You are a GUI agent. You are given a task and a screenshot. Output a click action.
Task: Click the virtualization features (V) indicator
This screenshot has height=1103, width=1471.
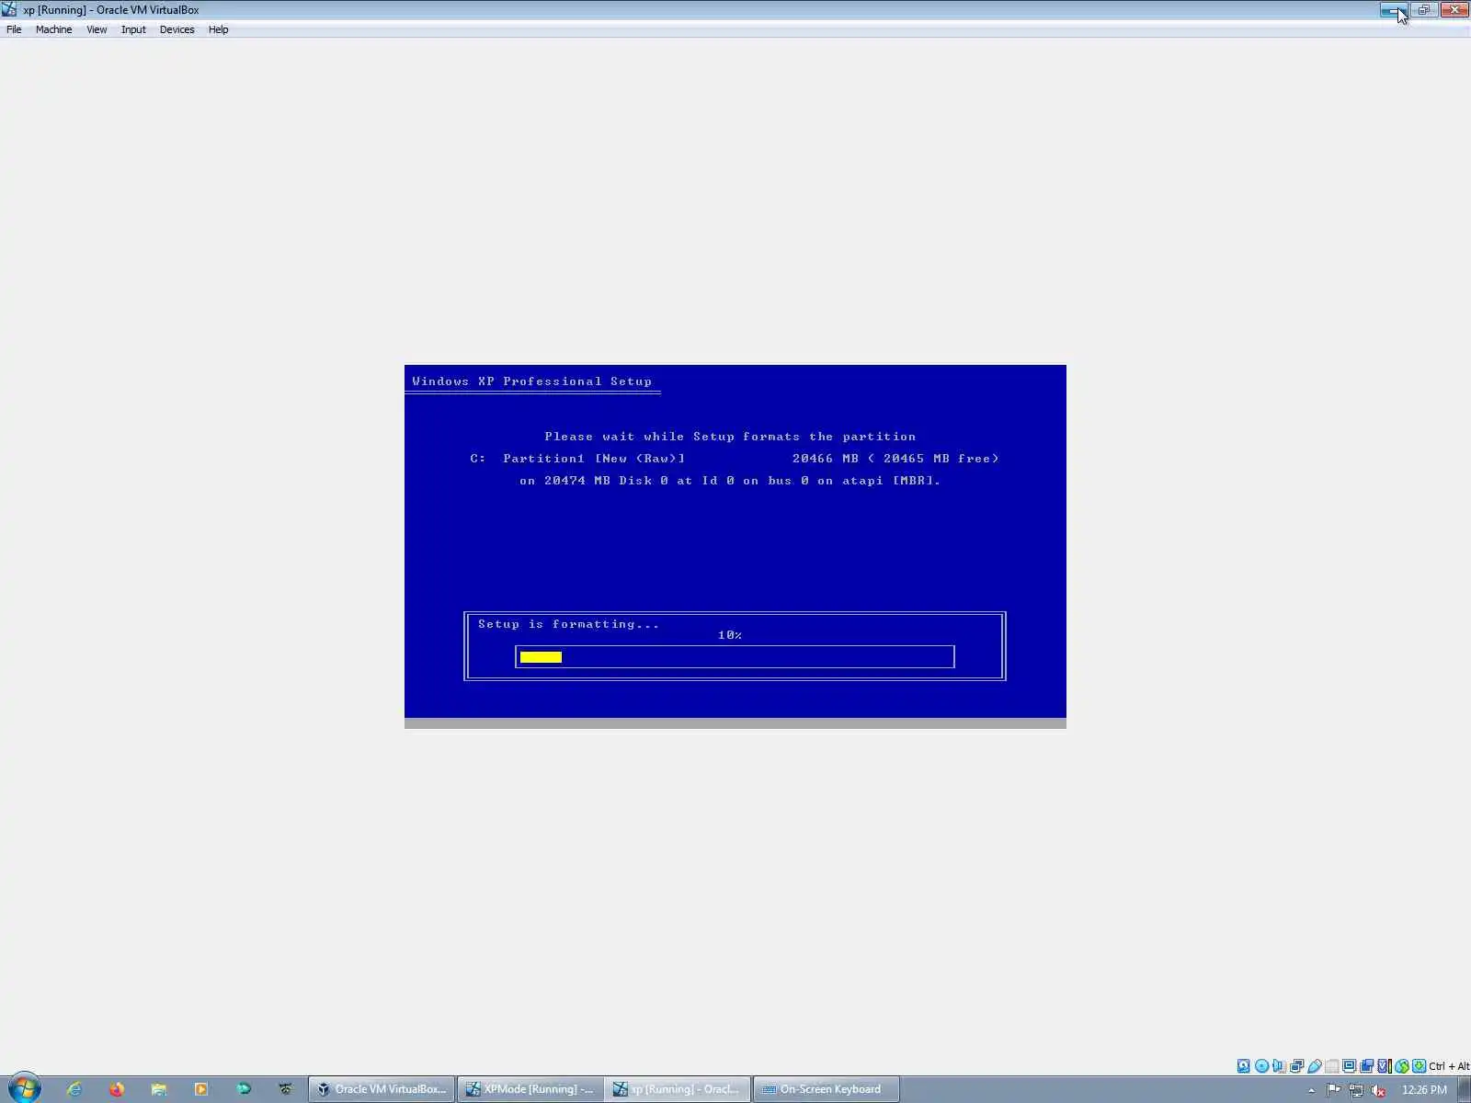click(1384, 1066)
